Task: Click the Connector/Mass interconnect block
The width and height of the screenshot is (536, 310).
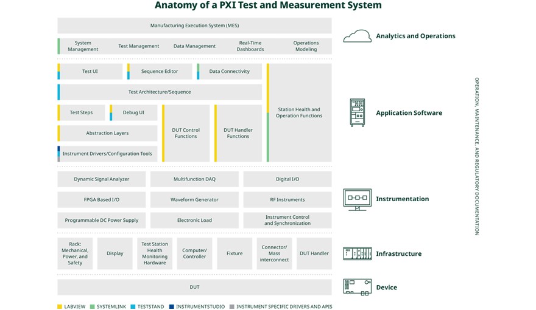Action: (x=275, y=253)
